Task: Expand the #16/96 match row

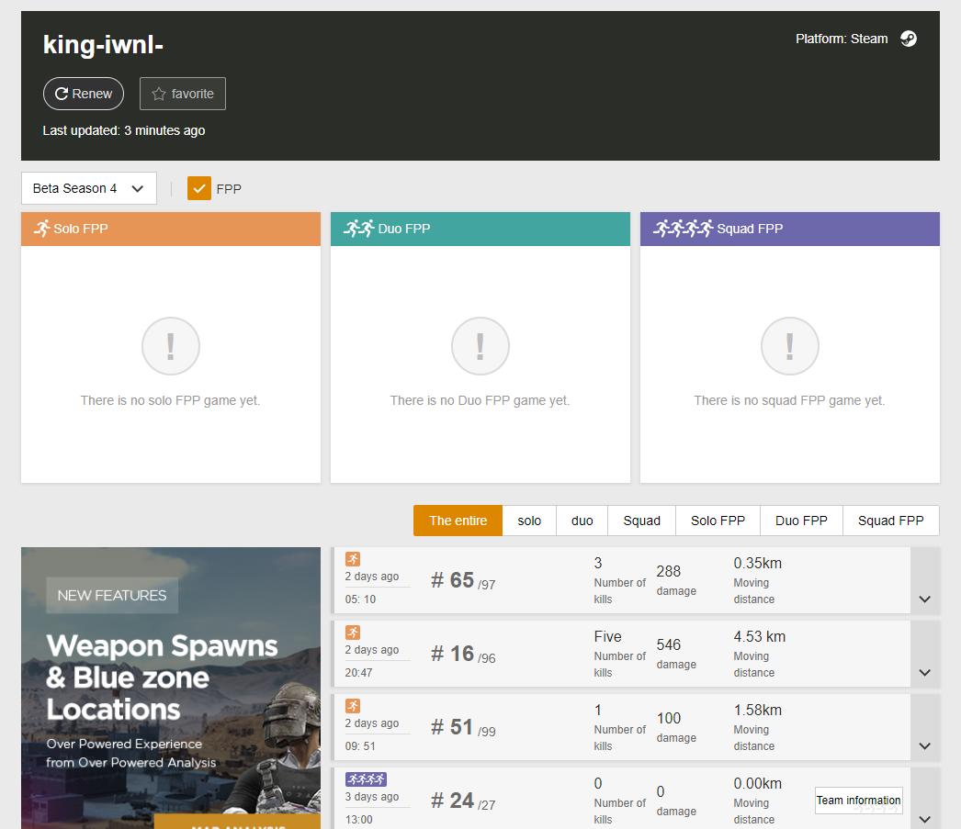Action: pyautogui.click(x=925, y=654)
